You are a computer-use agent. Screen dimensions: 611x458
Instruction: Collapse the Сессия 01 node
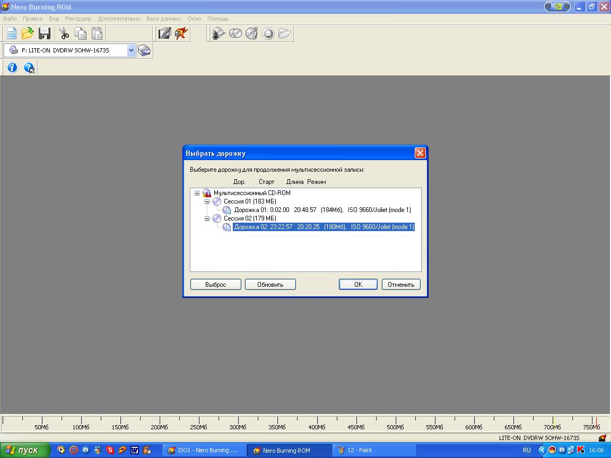pyautogui.click(x=207, y=202)
